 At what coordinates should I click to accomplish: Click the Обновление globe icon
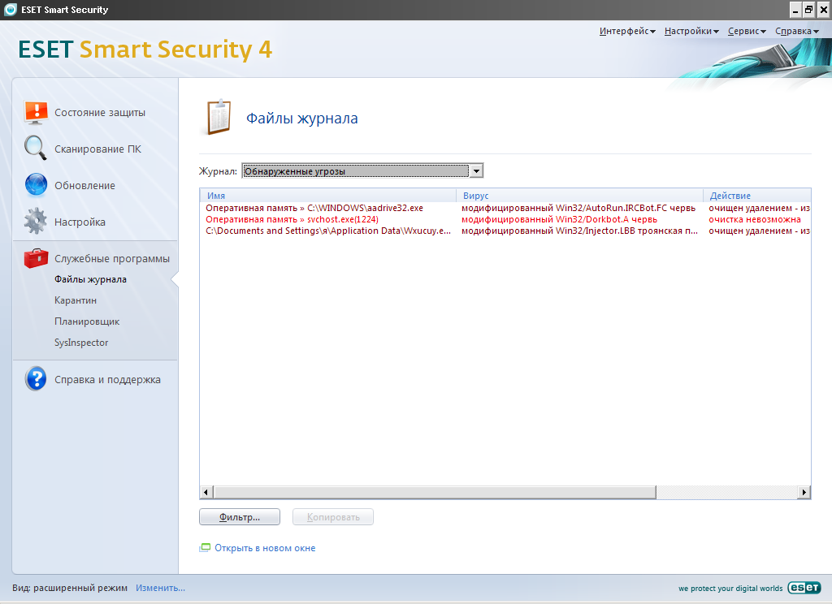point(36,185)
